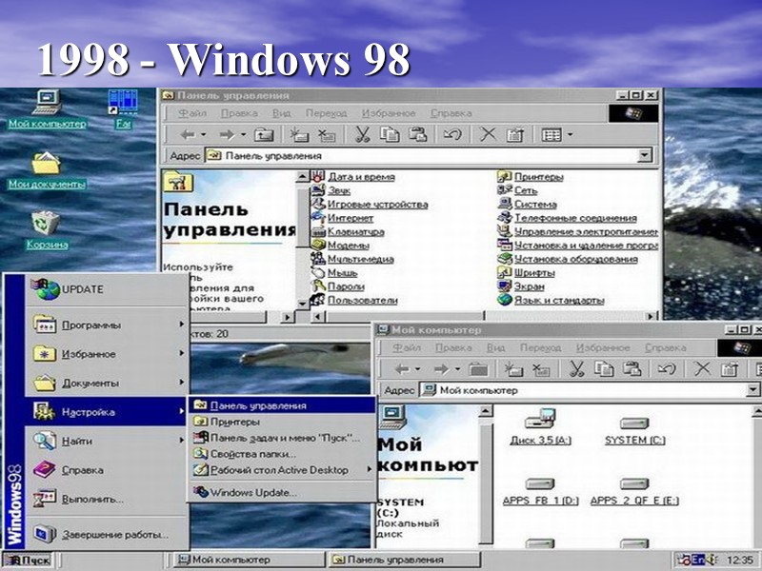Viewport: 762px width, 571px height.
Task: Choose Выполнить in Start menu
Action: coord(107,499)
